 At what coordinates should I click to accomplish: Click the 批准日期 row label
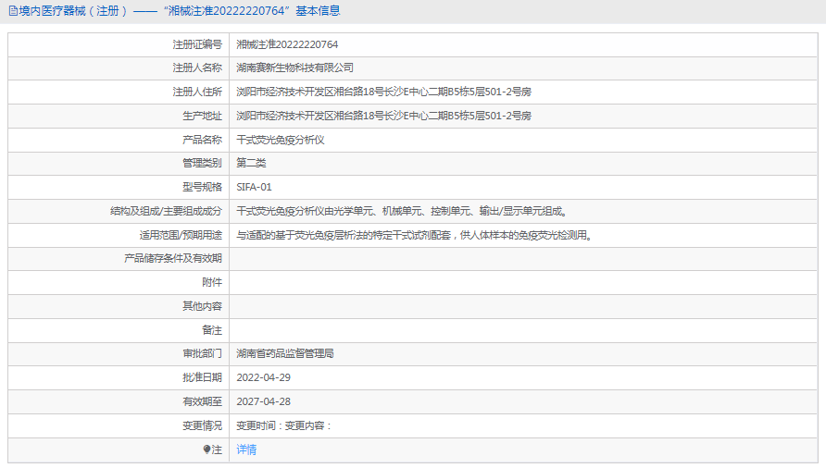(202, 378)
